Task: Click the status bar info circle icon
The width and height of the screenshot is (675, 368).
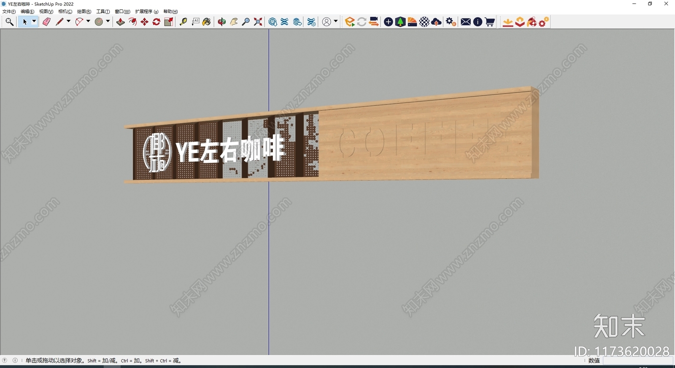Action: 15,360
